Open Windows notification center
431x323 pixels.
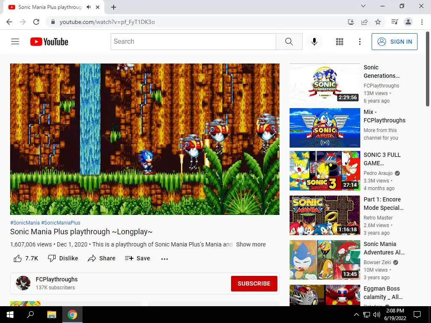[417, 315]
